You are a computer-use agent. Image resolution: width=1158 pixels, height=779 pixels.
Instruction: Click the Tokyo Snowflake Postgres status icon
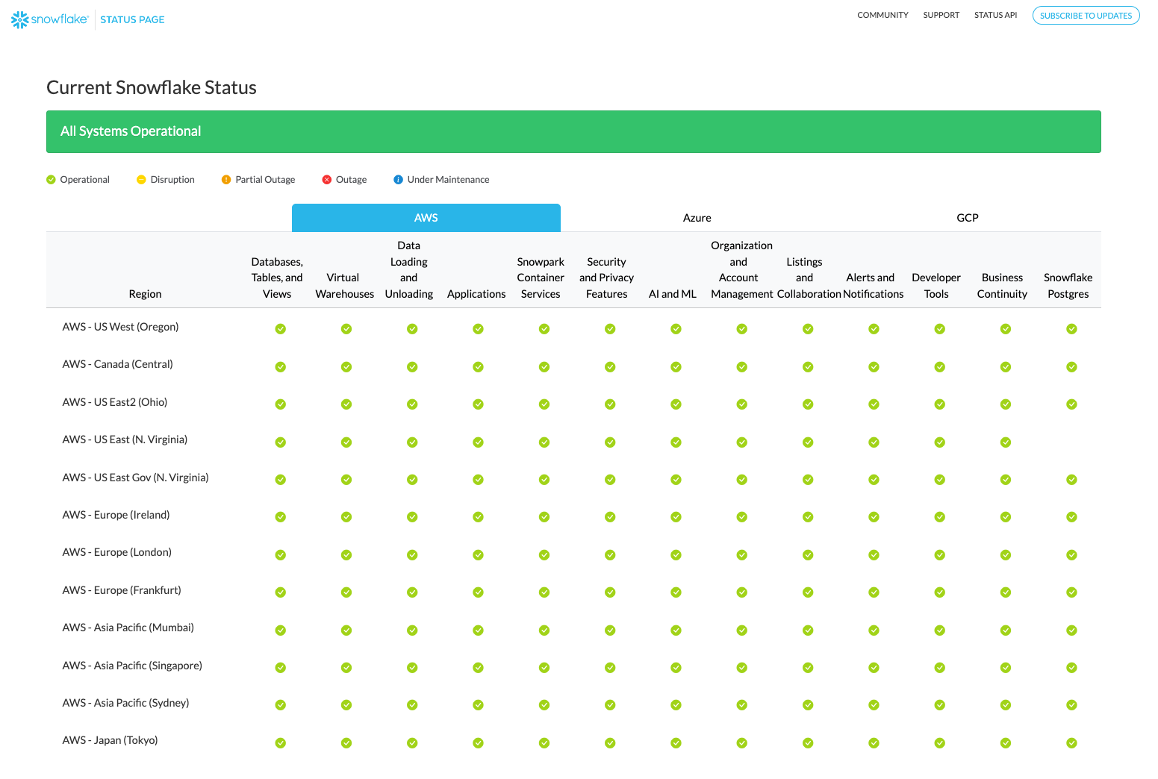pos(1071,743)
